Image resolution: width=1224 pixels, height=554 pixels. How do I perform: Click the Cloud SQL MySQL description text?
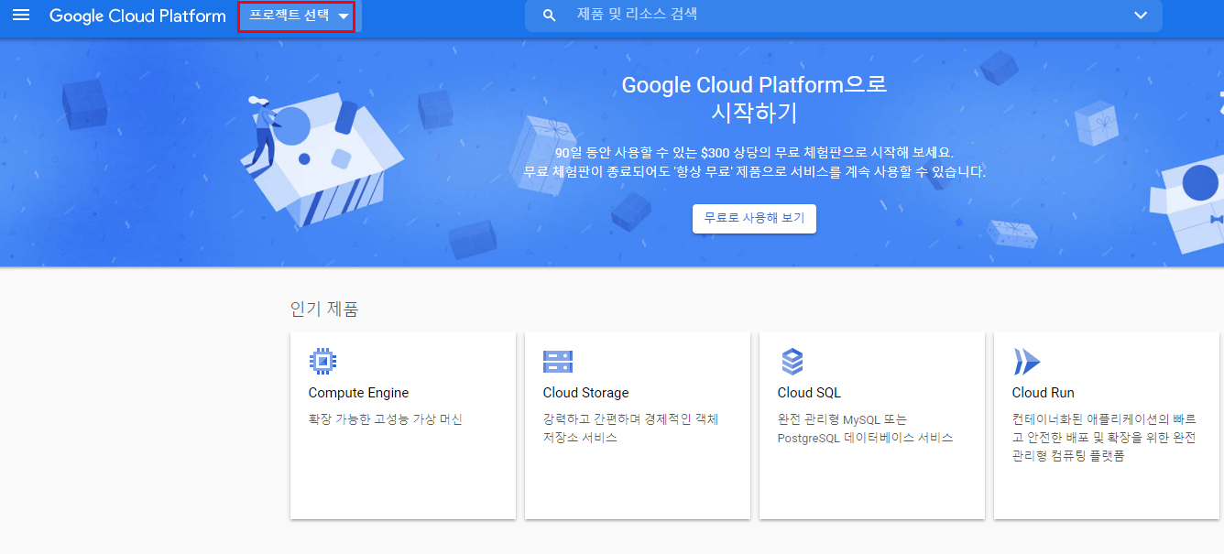[x=866, y=429]
